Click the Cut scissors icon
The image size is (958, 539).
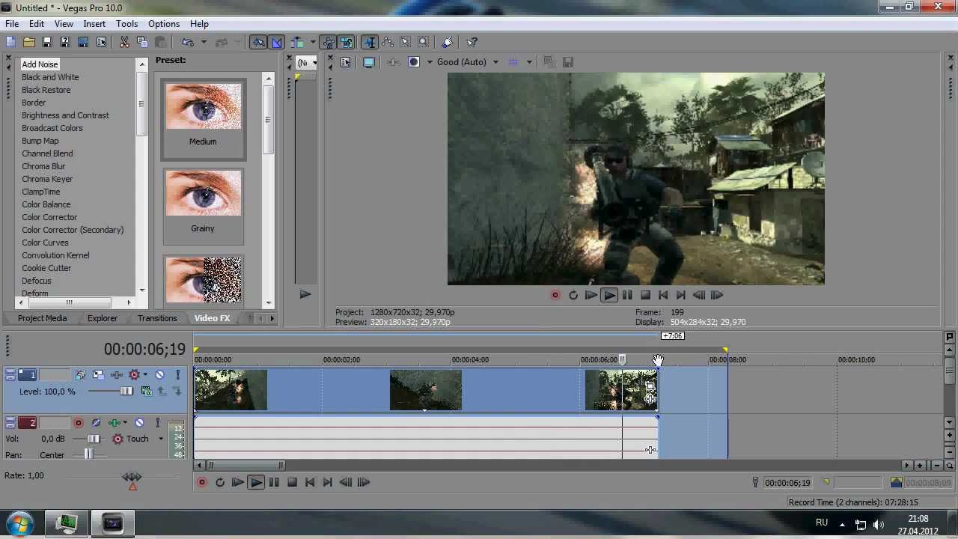coord(124,43)
